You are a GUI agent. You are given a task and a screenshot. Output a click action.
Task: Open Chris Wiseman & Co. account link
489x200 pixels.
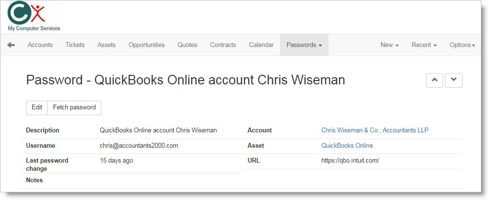[x=375, y=130]
